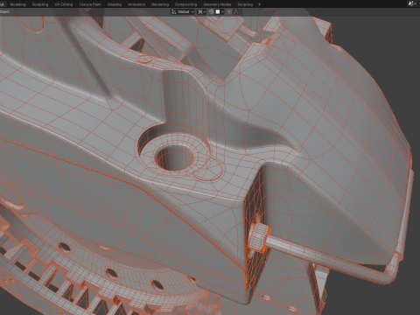This screenshot has width=420, height=315.
Task: Open the Sculpting workspace tab
Action: (40, 4)
